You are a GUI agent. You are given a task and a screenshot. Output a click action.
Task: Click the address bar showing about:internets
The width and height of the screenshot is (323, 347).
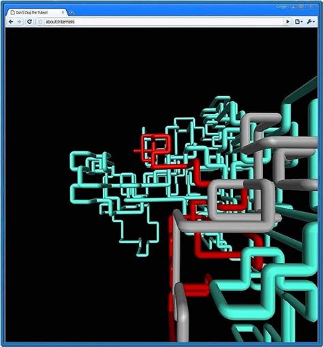[x=164, y=22]
